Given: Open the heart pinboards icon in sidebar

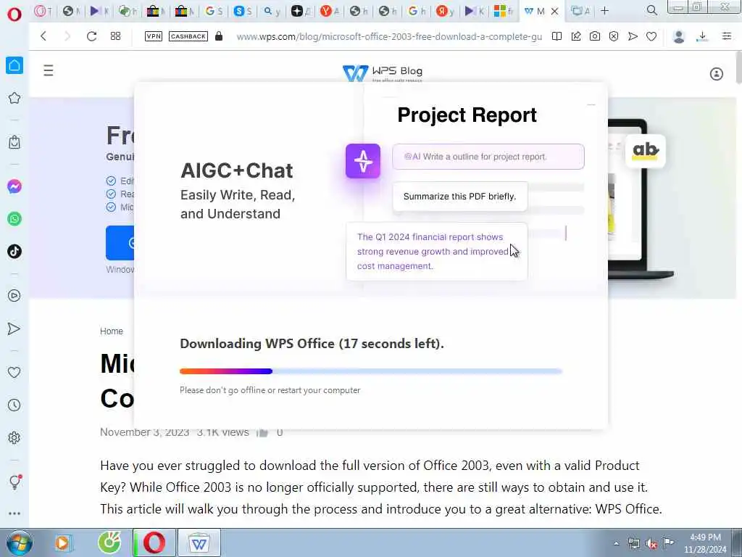Looking at the screenshot, I should [14, 373].
